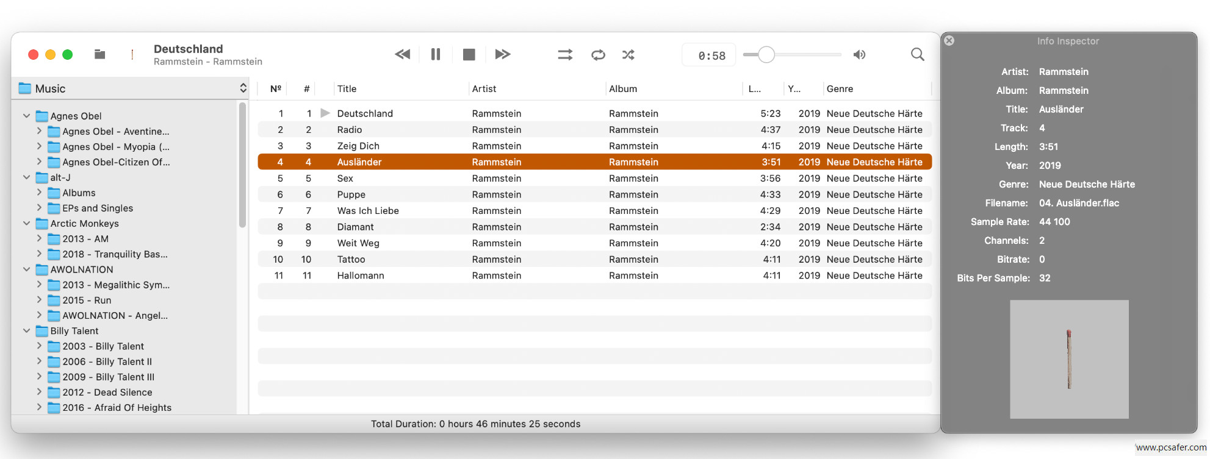This screenshot has height=459, width=1210.
Task: Toggle shuffle playback mode
Action: [x=628, y=55]
